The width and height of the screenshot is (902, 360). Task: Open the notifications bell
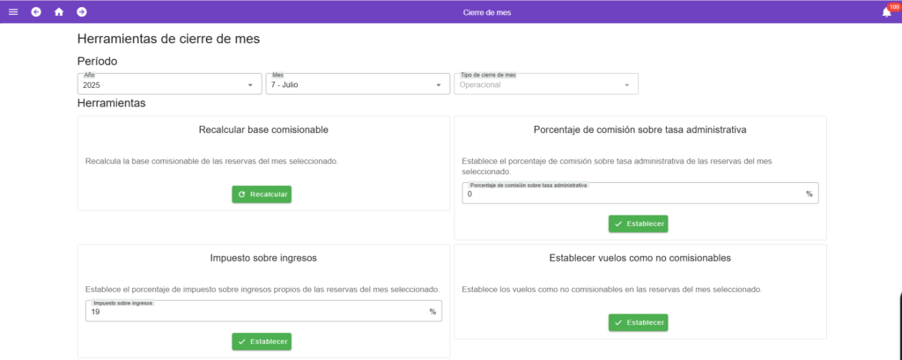click(886, 12)
